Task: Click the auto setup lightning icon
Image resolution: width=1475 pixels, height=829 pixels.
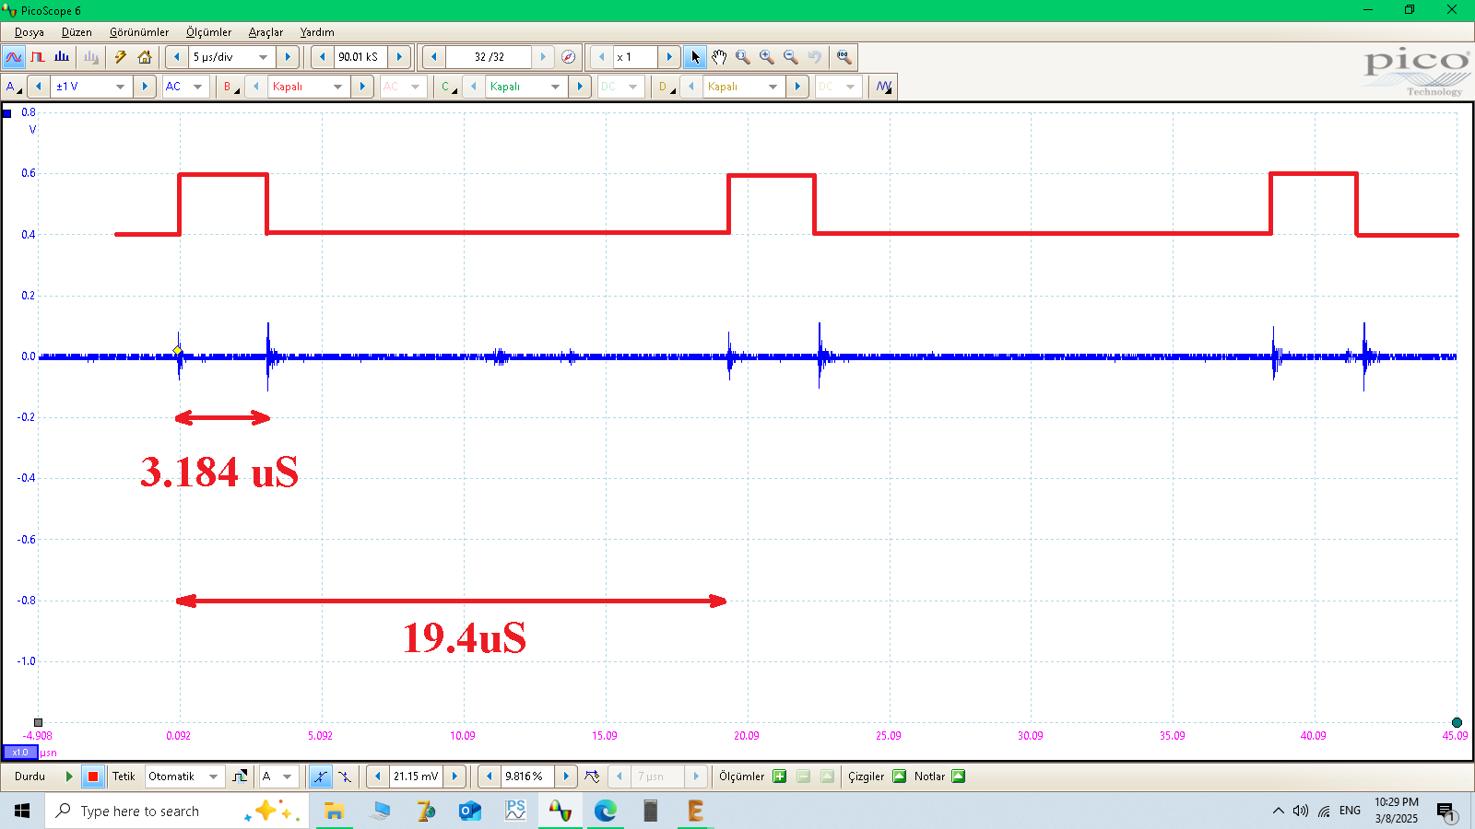Action: [121, 57]
